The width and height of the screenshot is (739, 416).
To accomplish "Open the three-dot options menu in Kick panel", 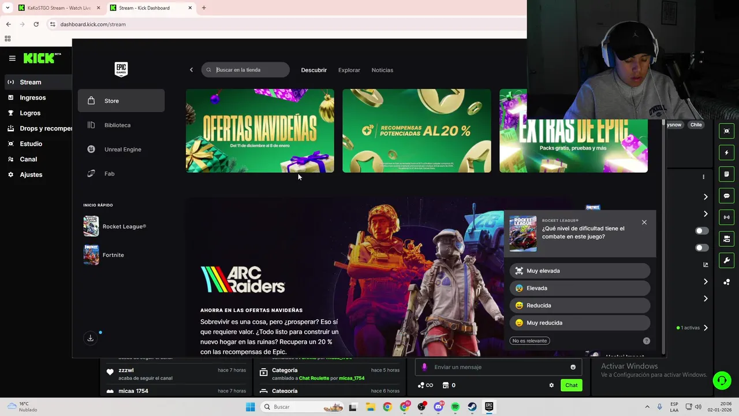I will pyautogui.click(x=703, y=177).
